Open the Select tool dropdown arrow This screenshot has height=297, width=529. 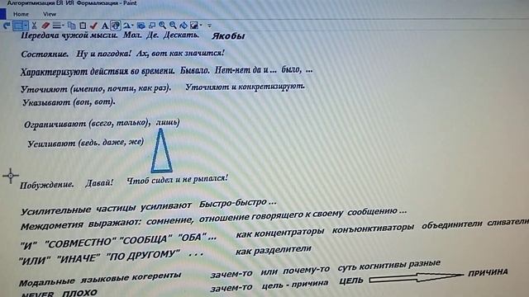[26, 26]
